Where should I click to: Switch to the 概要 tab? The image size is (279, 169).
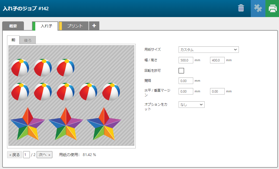[13, 26]
